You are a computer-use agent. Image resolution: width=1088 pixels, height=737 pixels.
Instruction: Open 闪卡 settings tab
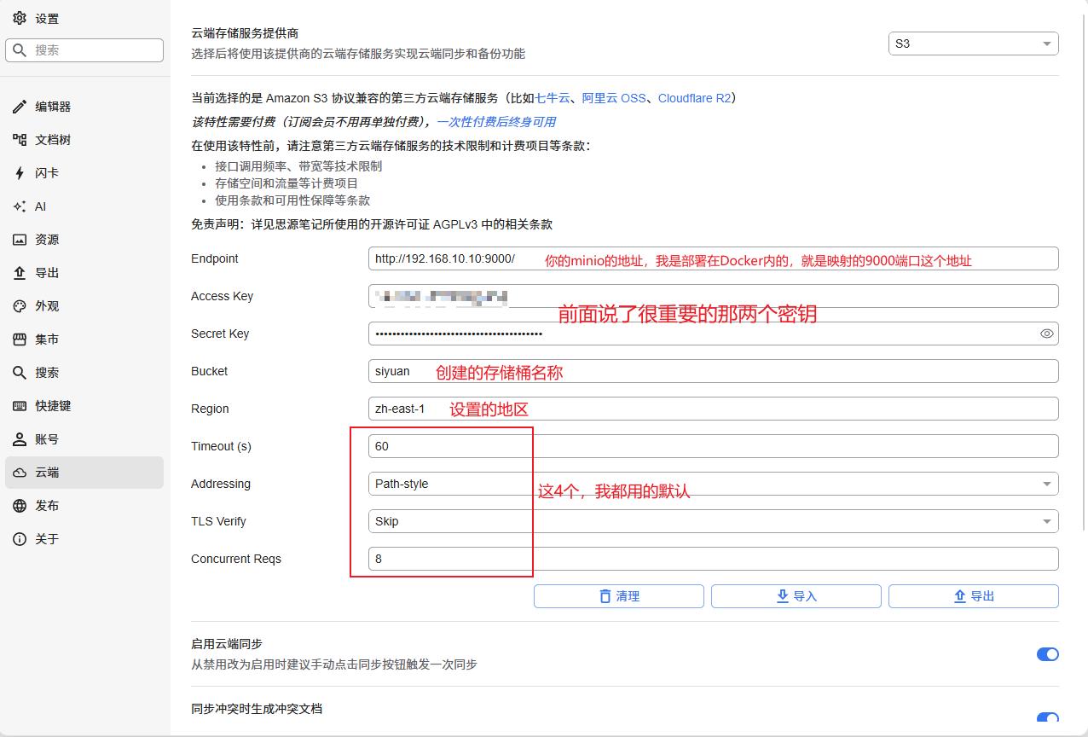tap(84, 173)
